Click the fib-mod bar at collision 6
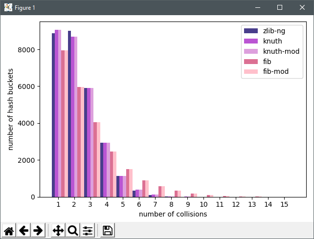 [x=147, y=189]
